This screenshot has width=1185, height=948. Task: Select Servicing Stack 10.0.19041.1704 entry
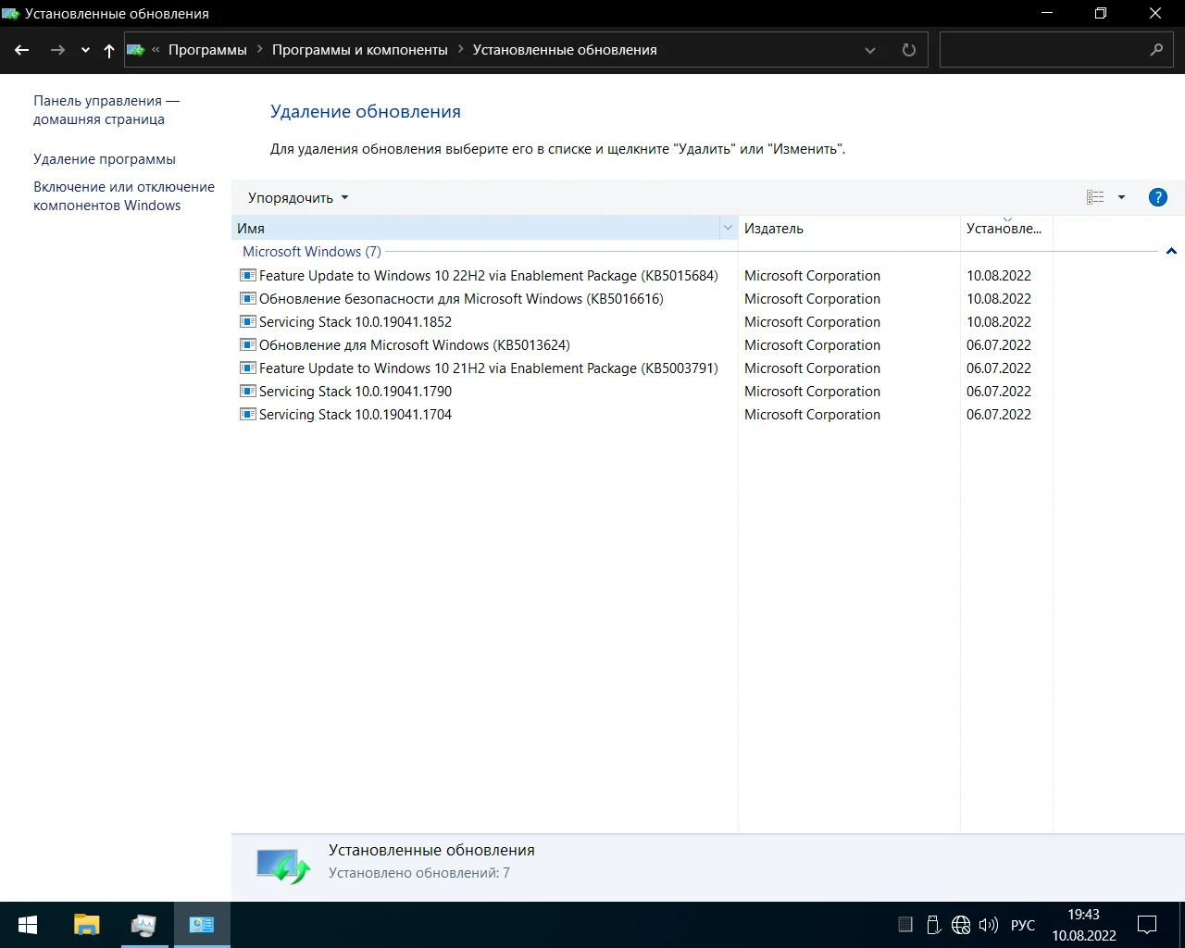(355, 415)
